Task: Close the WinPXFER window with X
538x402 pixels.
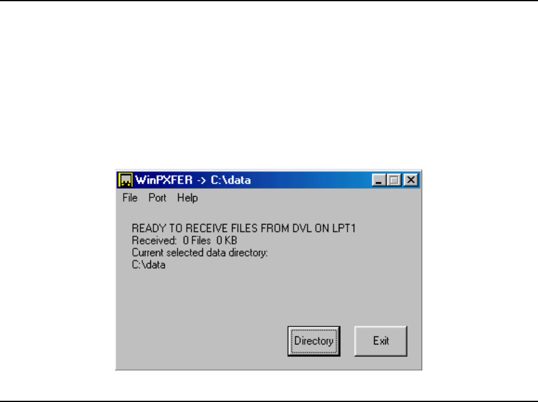Action: pyautogui.click(x=411, y=180)
